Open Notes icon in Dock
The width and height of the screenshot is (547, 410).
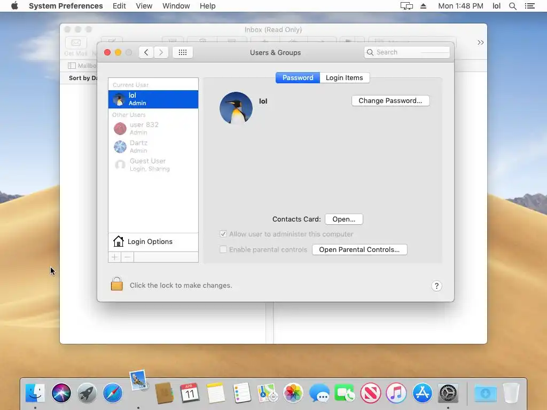click(x=216, y=393)
